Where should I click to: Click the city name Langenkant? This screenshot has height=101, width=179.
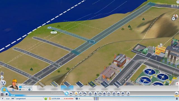click(21, 98)
